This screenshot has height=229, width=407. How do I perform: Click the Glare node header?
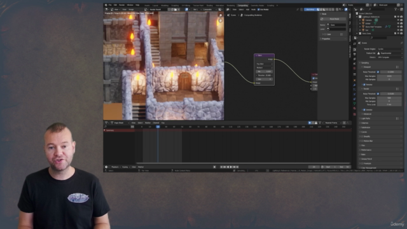(x=264, y=55)
